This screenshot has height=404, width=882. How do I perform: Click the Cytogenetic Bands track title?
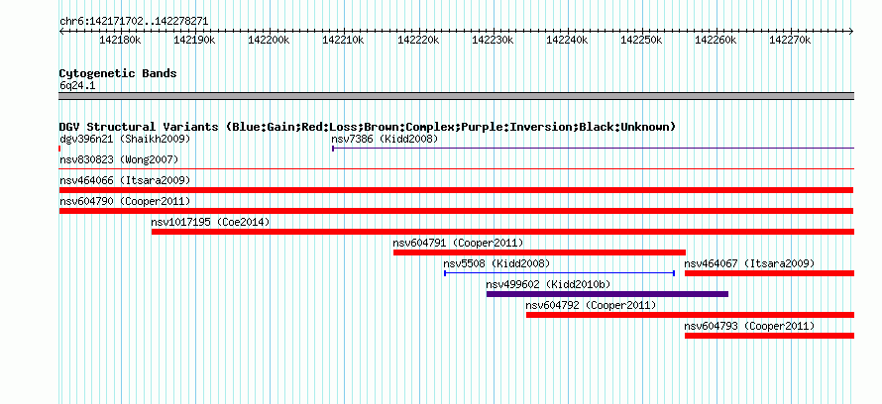pyautogui.click(x=118, y=73)
